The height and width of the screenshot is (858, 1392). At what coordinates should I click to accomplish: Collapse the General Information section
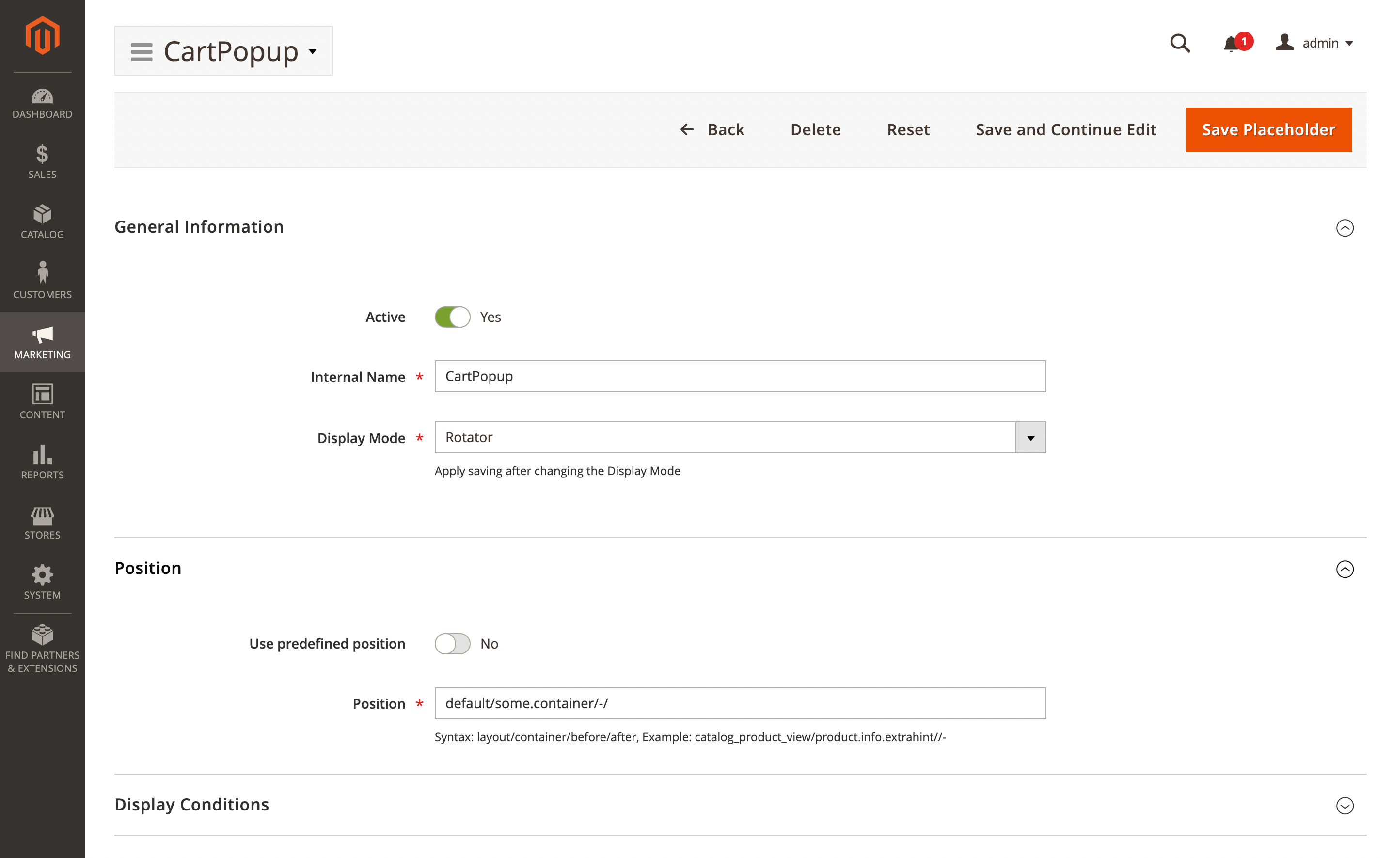tap(1345, 228)
